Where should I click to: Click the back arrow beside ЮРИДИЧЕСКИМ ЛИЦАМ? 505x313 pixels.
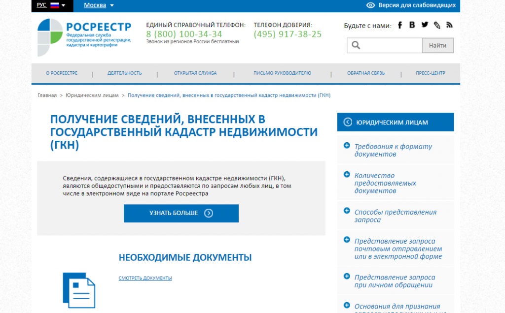(348, 122)
